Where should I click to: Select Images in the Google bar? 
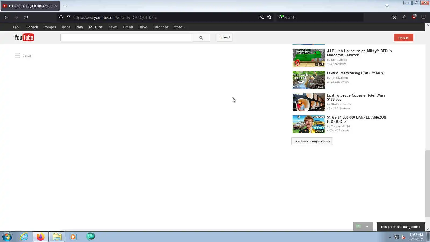click(50, 27)
